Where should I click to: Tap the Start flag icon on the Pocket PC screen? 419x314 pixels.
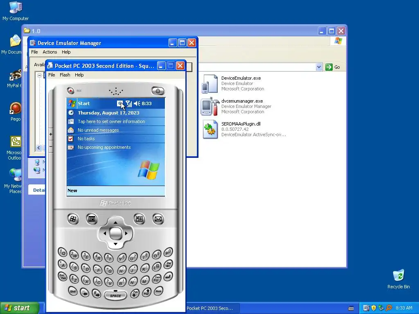[x=72, y=103]
